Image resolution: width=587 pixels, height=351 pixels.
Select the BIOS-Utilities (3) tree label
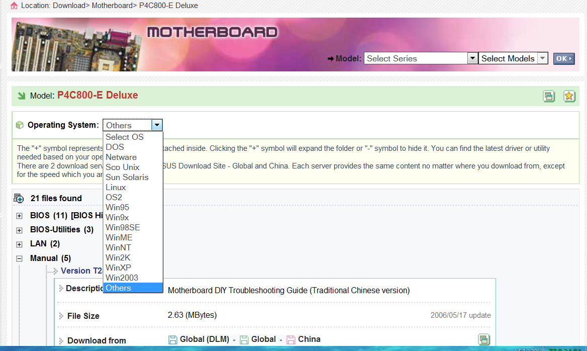tap(62, 230)
